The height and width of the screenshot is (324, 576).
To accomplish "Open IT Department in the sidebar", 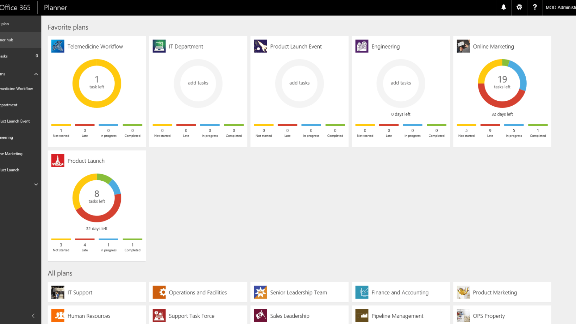I will pos(20,105).
